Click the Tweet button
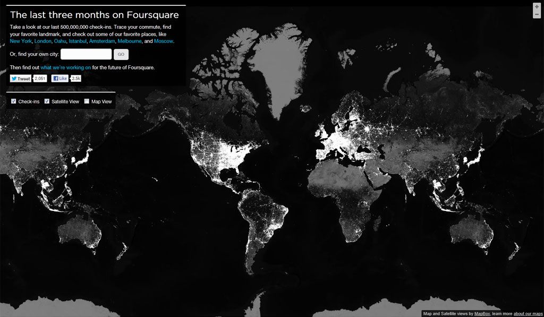The height and width of the screenshot is (317, 544). 21,79
